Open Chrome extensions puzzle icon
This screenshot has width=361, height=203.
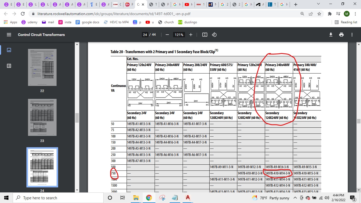click(x=330, y=14)
